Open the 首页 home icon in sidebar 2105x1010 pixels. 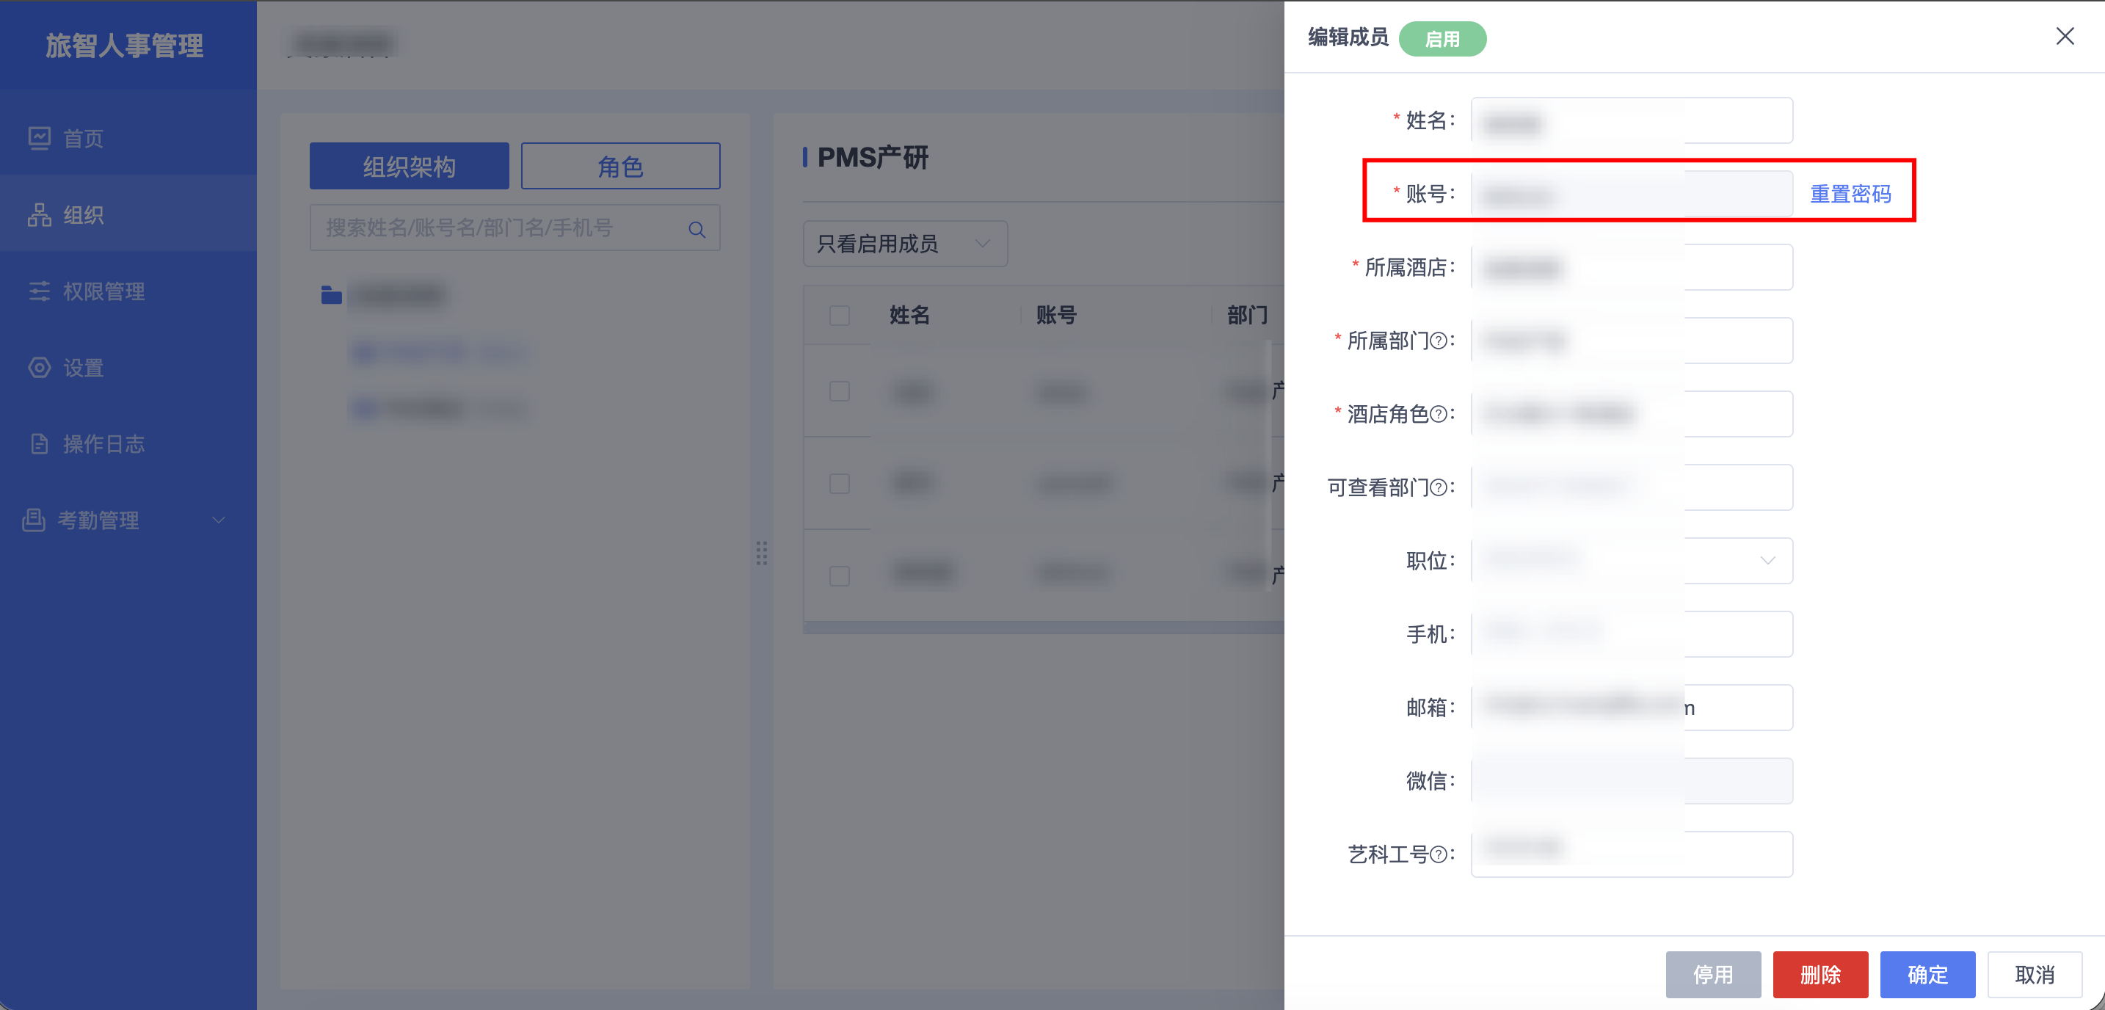pyautogui.click(x=39, y=138)
